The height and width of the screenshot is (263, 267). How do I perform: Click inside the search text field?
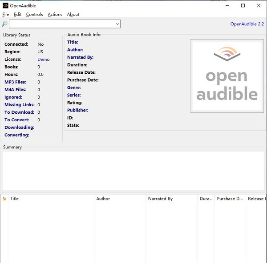61,24
